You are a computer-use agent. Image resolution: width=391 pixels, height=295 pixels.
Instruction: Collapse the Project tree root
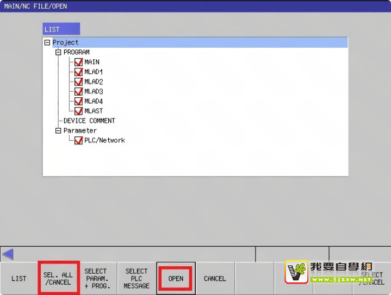(x=47, y=42)
